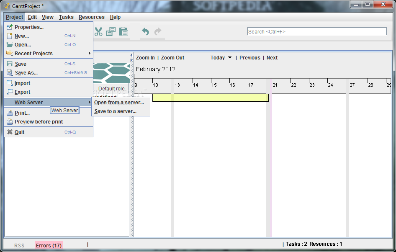Screen dimensions: 396x252
Task: Select Preview before print
Action: [49, 122]
